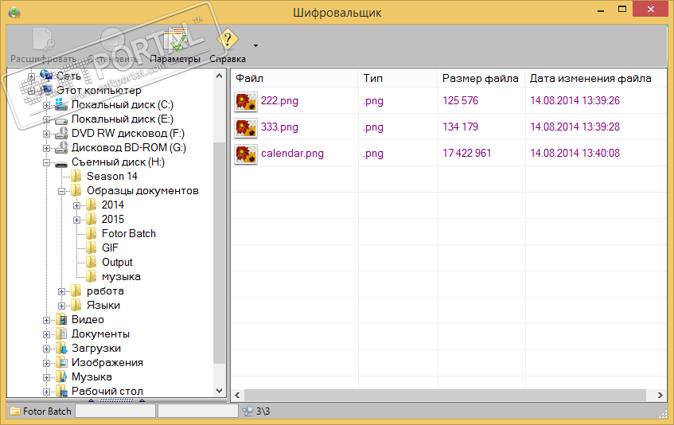Screen dimensions: 674x425
Task: Expand Дисковод BD-ROM (G:)
Action: click(x=46, y=148)
